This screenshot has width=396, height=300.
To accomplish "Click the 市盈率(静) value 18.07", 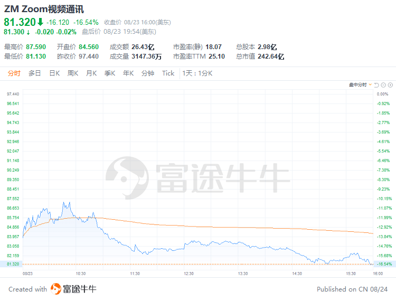I will coord(213,47).
